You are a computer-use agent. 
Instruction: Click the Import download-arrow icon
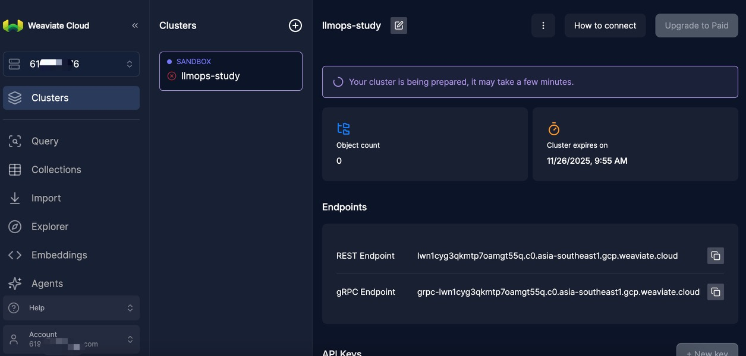coord(15,198)
